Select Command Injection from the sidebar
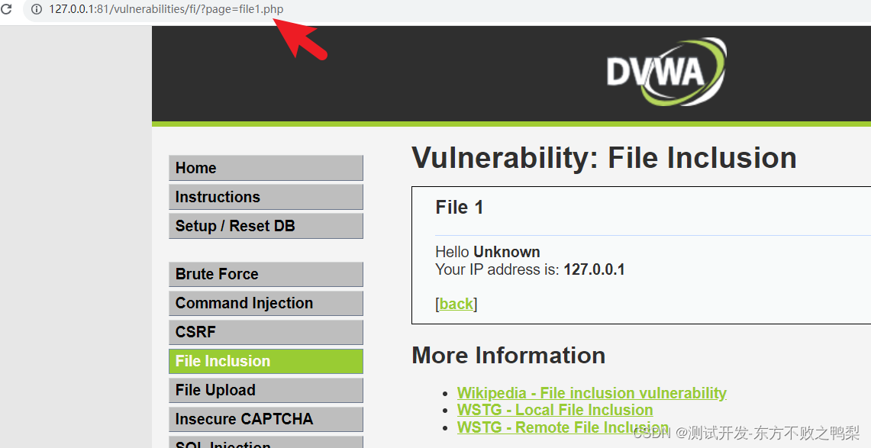The width and height of the screenshot is (871, 448). (x=265, y=303)
